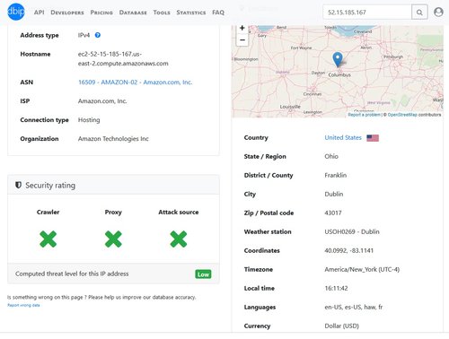
Task: Select the local time 16:11:42
Action: (336, 288)
